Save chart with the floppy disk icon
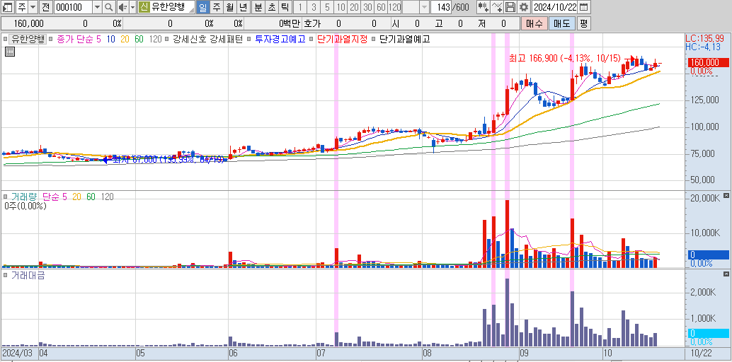732x362 pixels. point(510,7)
